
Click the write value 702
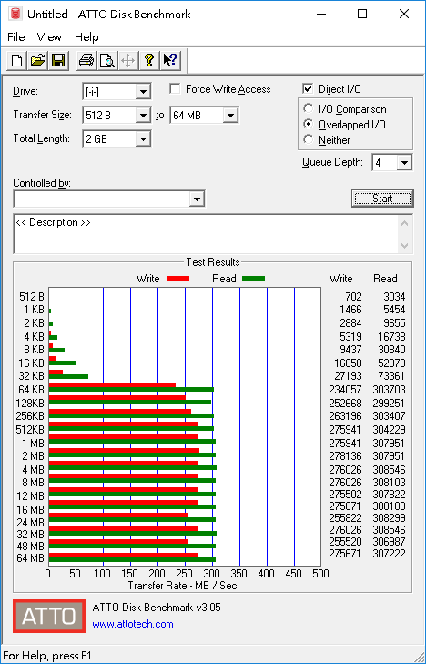click(x=353, y=296)
